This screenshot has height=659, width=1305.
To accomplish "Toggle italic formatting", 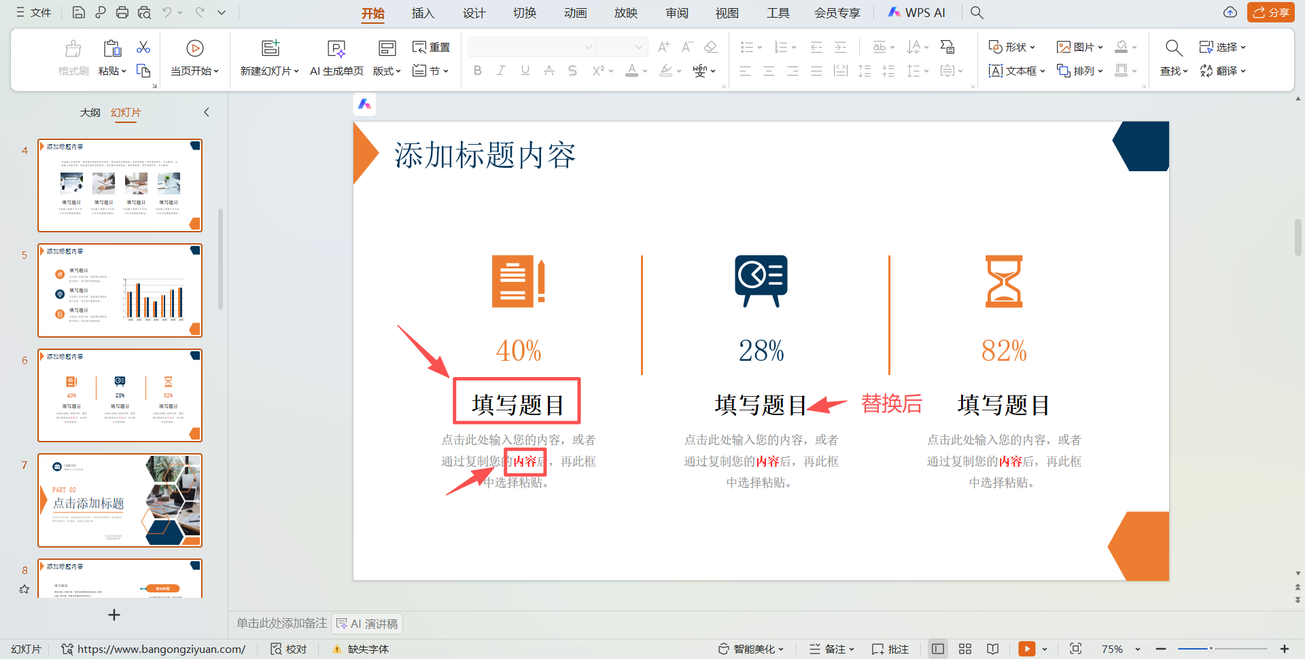I will pyautogui.click(x=501, y=70).
